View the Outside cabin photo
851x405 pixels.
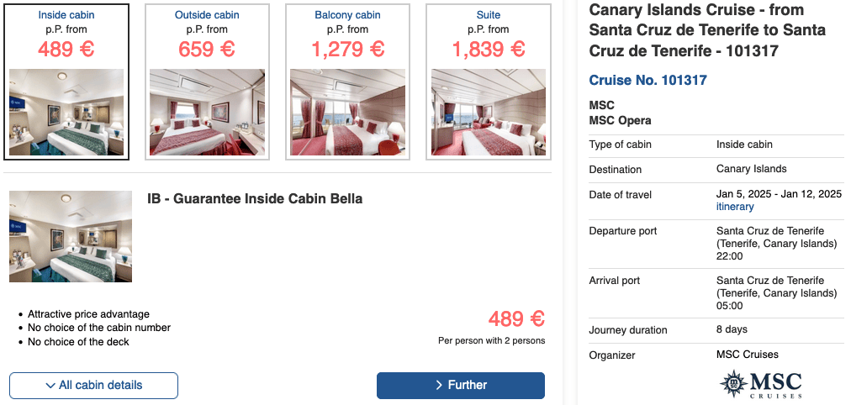[x=206, y=112]
